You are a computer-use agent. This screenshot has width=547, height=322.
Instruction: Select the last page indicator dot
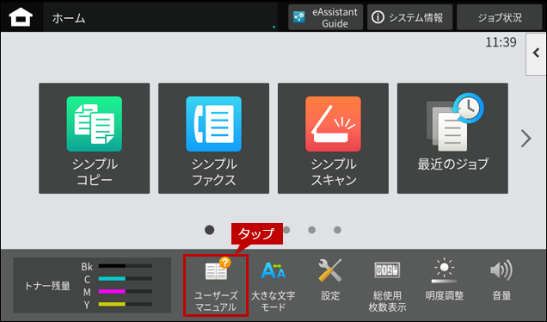coord(337,230)
